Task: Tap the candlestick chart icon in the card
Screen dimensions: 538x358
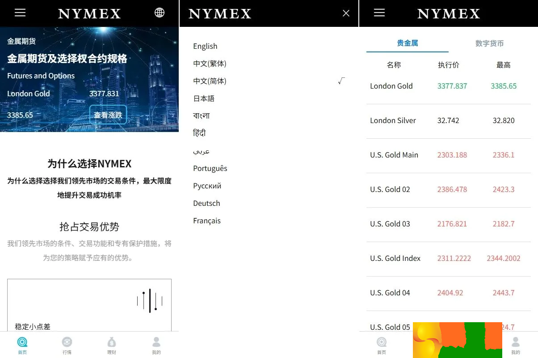Action: point(150,301)
